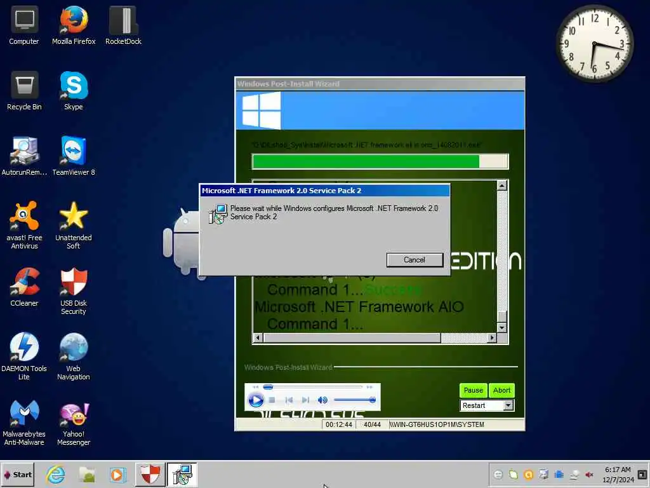Click the horizontal scrollbar thumb in log
The height and width of the screenshot is (488, 650).
tap(352, 338)
